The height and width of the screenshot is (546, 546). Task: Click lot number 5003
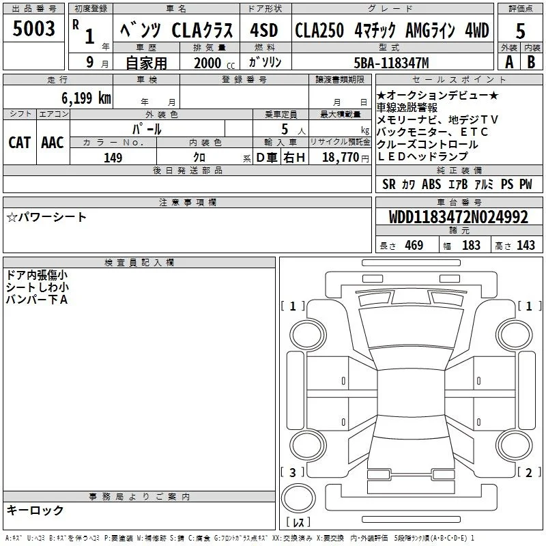coord(33,29)
